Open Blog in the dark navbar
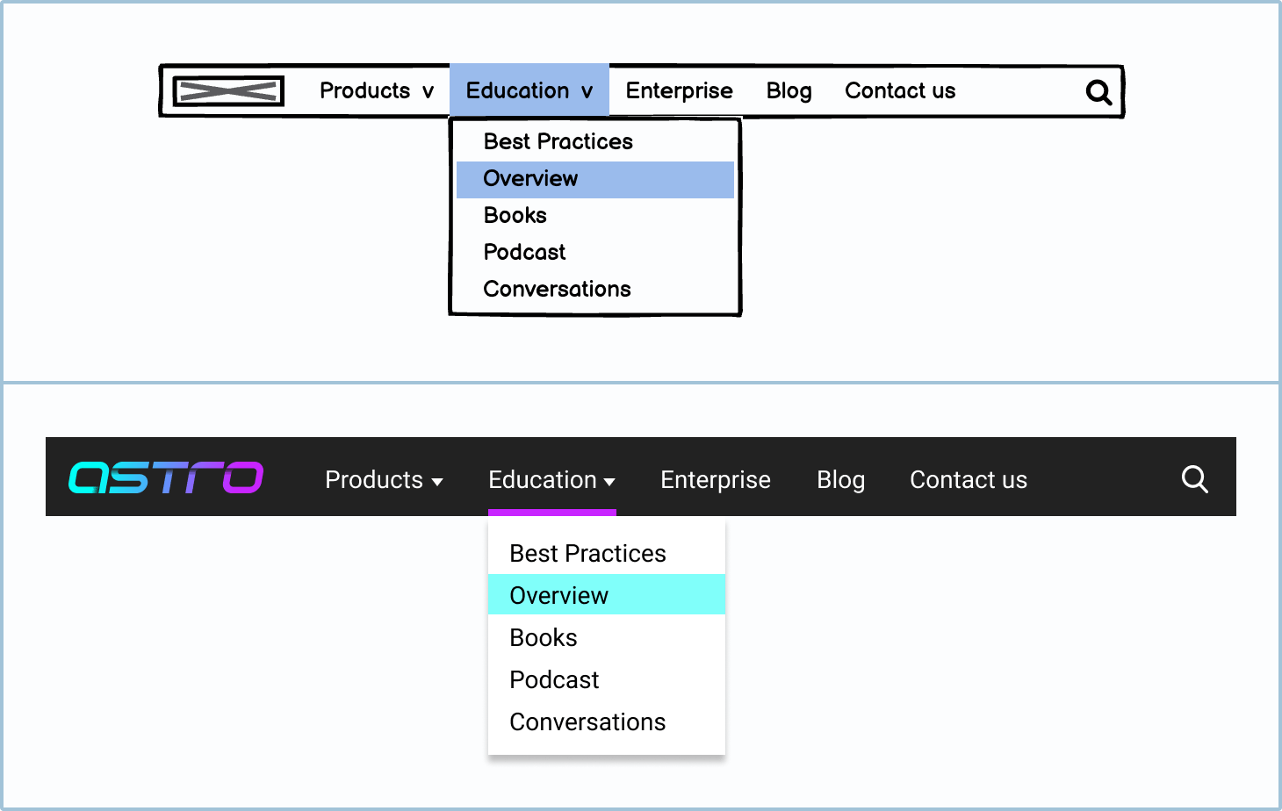Screen dimensions: 1282x811 tap(840, 480)
